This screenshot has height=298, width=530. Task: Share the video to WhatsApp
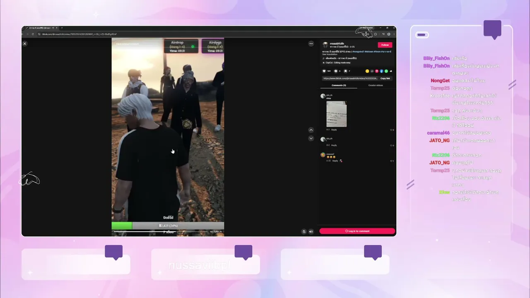386,71
